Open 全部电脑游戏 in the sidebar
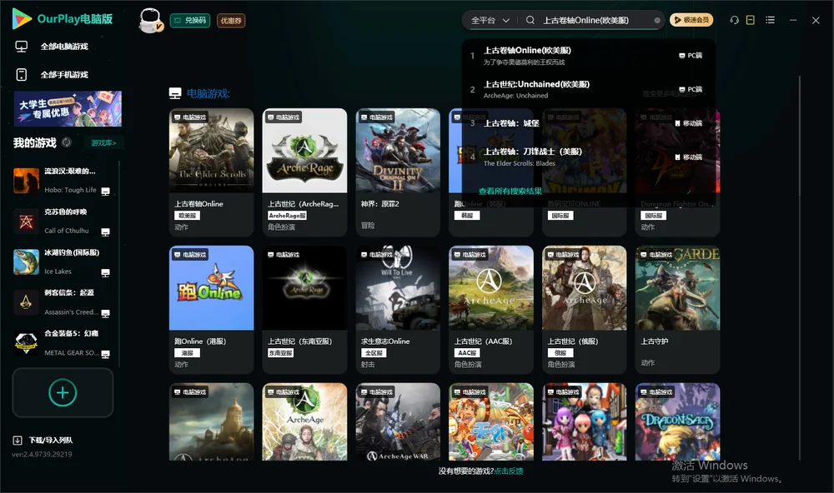The image size is (834, 493). [64, 47]
